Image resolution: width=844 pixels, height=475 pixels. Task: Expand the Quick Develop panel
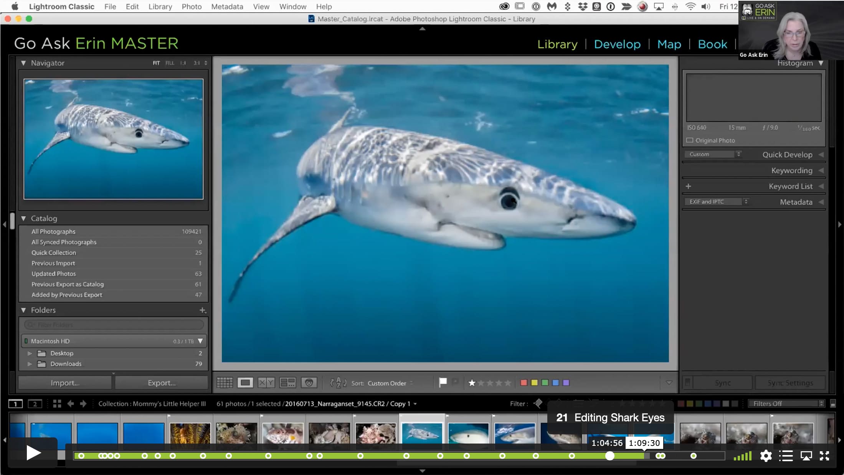(x=821, y=155)
